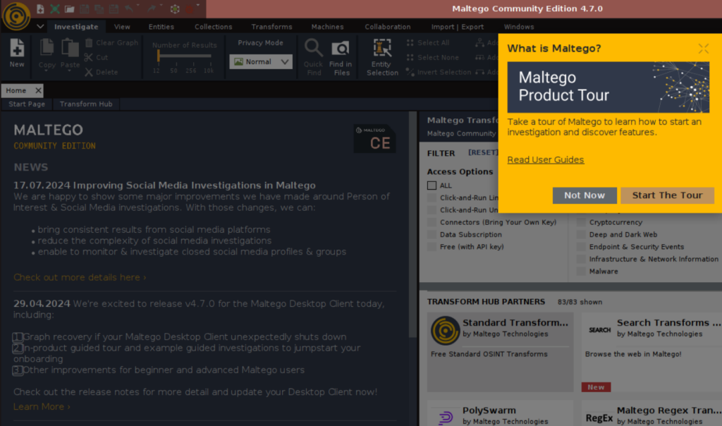Open the Read User Guides link

tap(545, 160)
